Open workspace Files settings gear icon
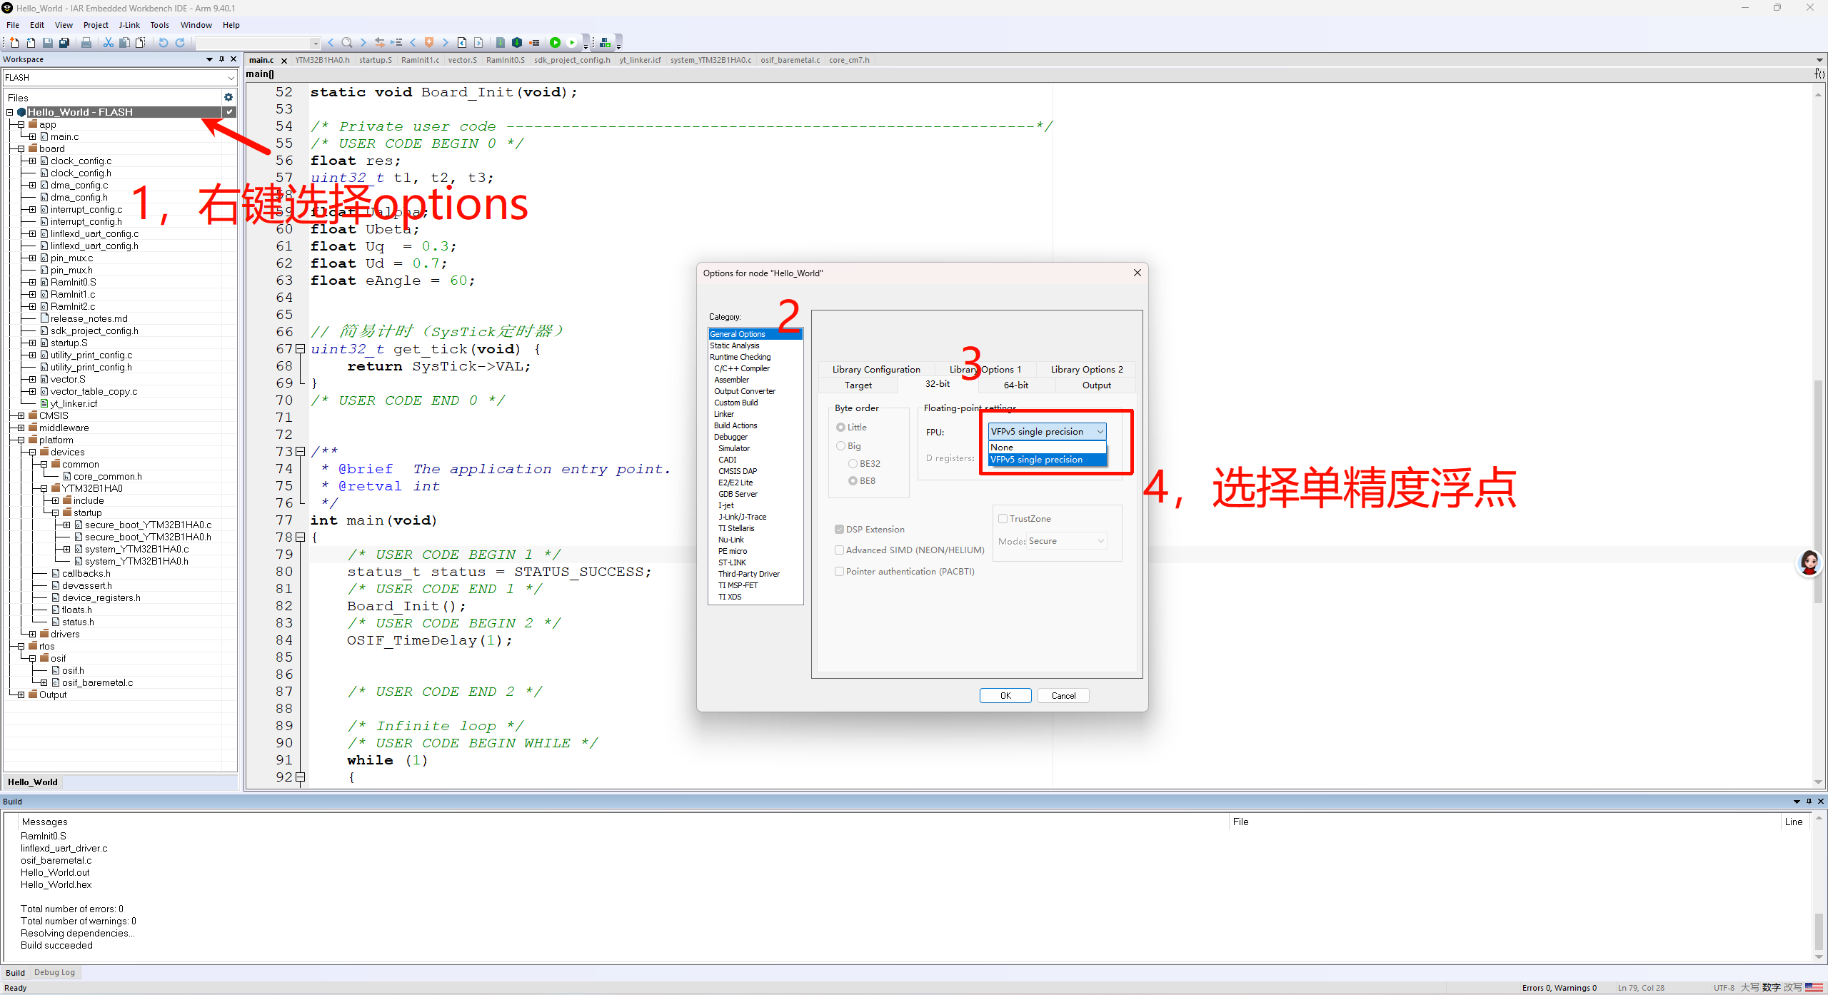 point(228,97)
